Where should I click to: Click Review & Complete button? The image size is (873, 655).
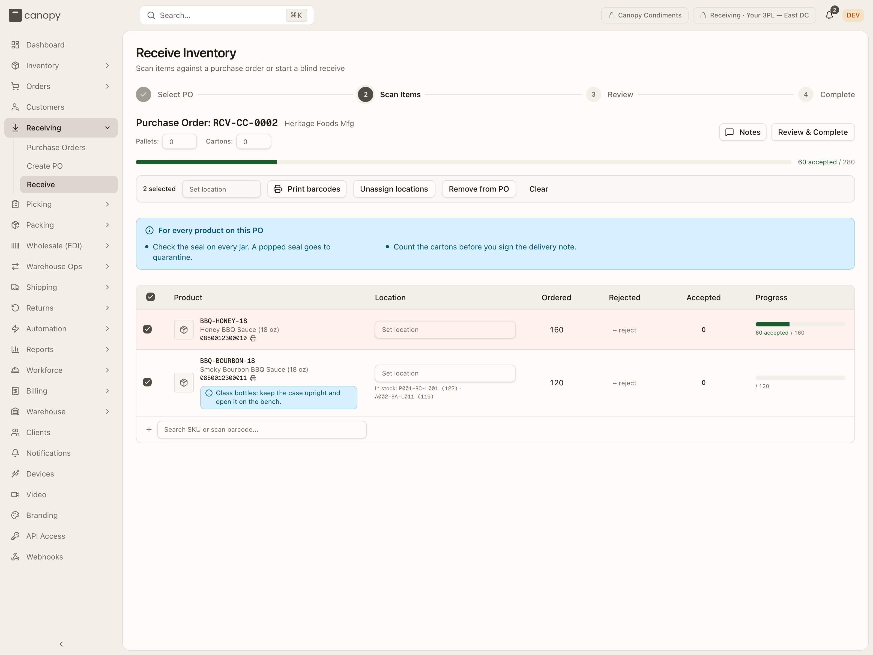[813, 132]
